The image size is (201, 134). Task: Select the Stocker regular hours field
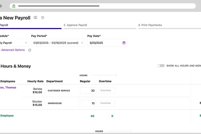[88, 103]
